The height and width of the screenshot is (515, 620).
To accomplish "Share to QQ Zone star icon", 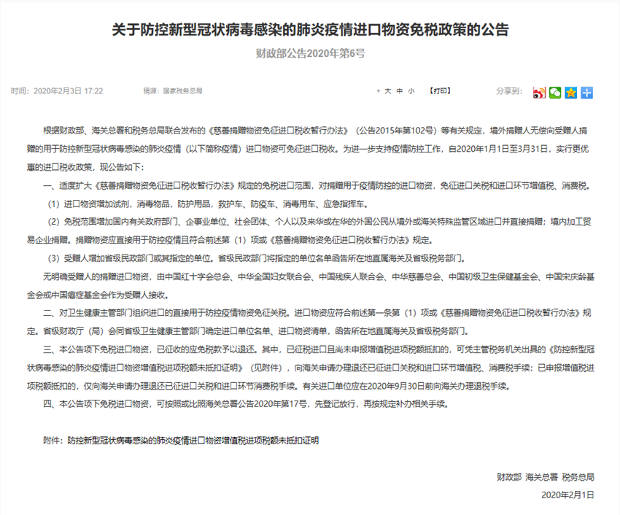I will (571, 93).
